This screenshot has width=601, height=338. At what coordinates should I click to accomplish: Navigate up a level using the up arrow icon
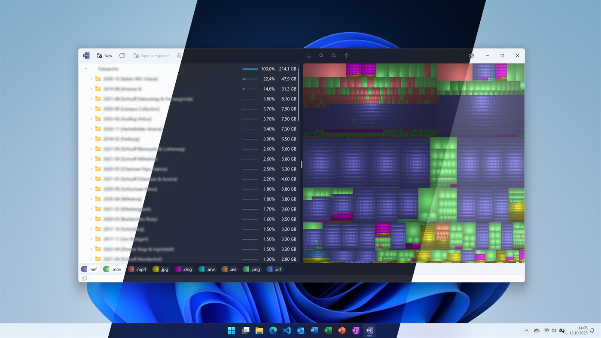(346, 55)
